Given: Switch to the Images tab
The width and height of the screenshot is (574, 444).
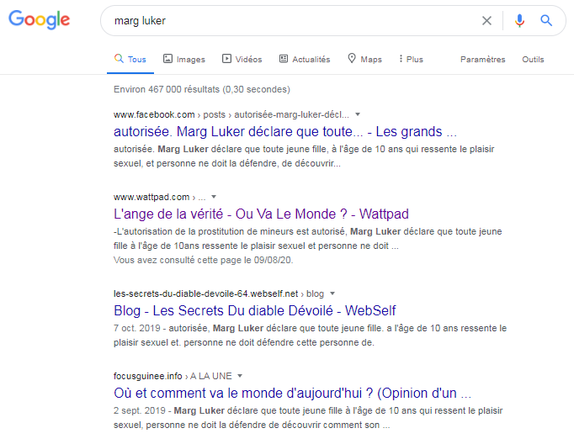Looking at the screenshot, I should click(184, 59).
